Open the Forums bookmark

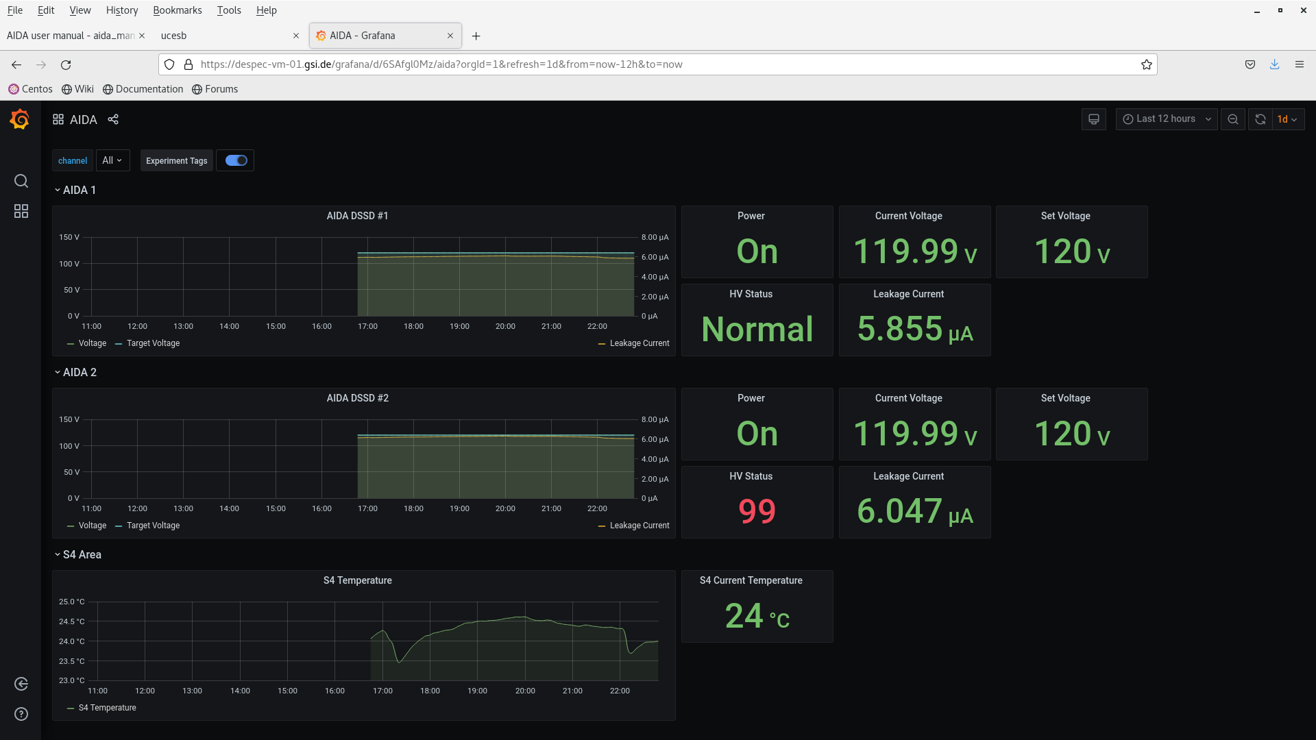215,89
